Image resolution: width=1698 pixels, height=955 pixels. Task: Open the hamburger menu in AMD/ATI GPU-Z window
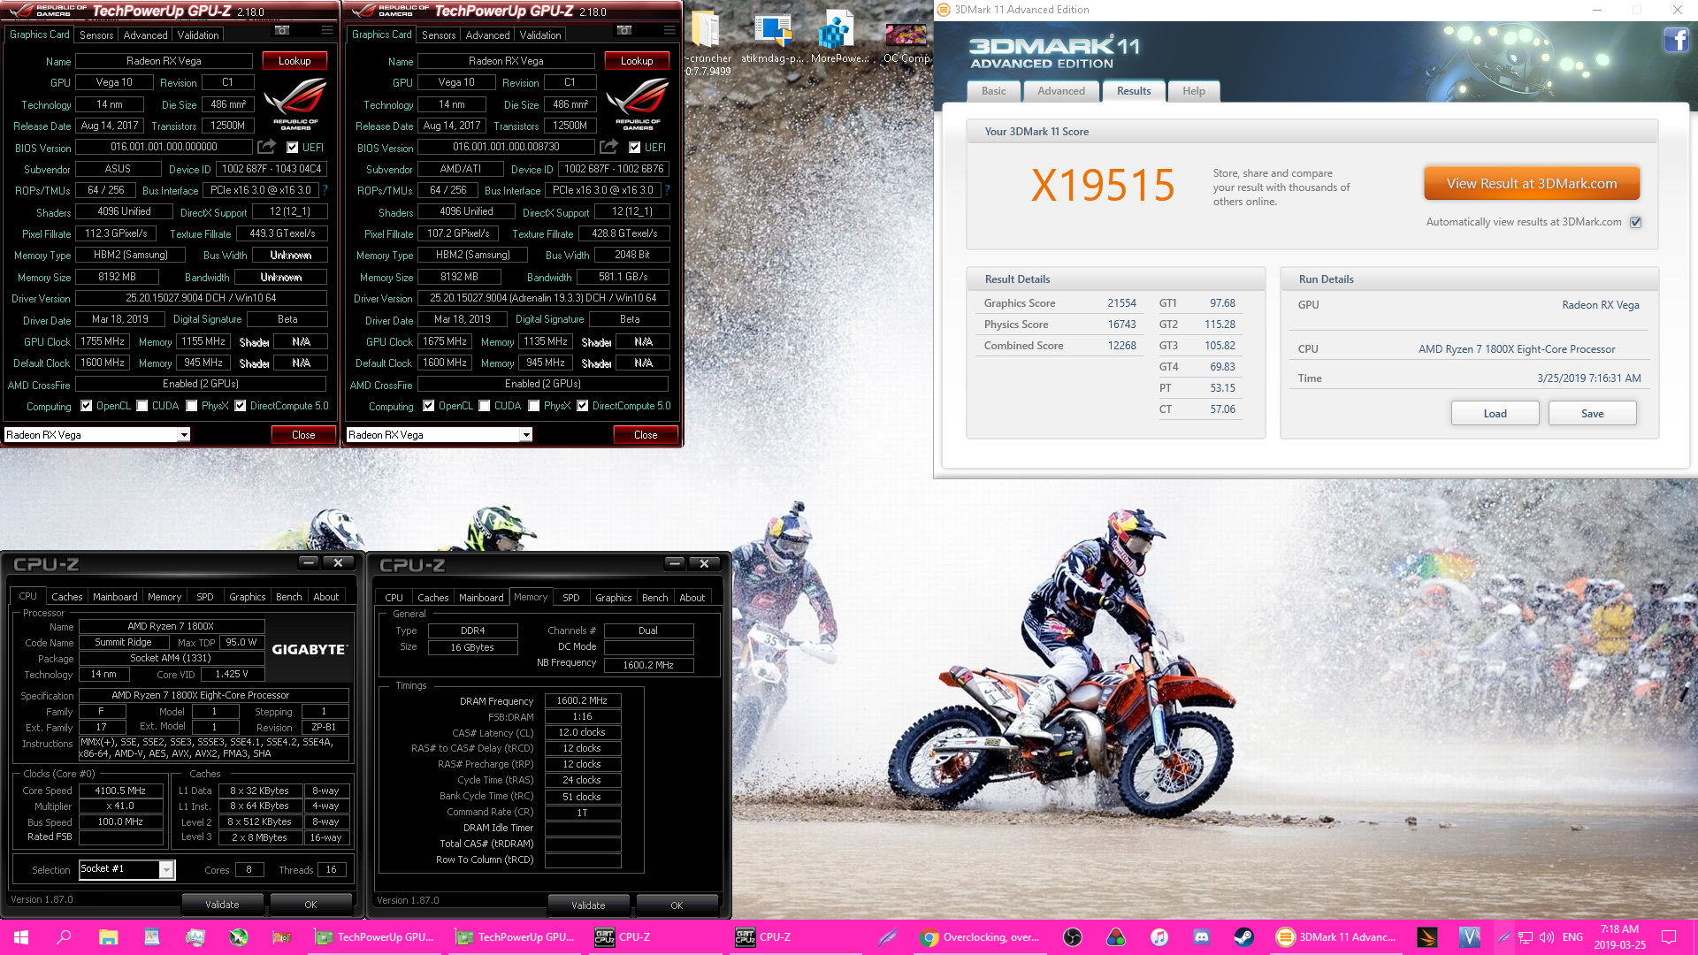tap(669, 30)
